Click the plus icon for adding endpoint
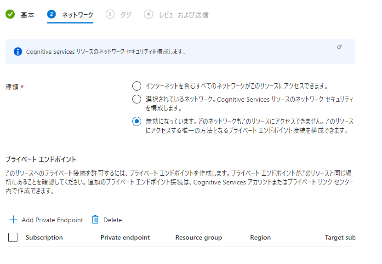Viewport: 382px width, 264px height. tap(13, 219)
